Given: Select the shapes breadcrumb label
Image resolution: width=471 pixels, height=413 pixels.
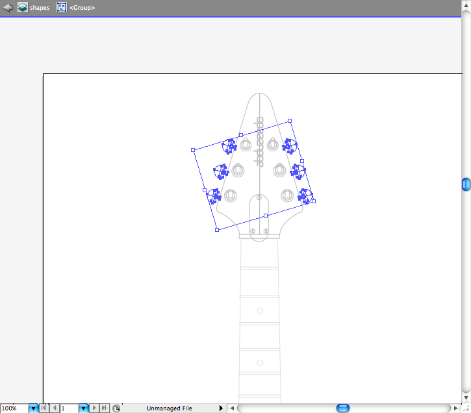Looking at the screenshot, I should tap(39, 8).
